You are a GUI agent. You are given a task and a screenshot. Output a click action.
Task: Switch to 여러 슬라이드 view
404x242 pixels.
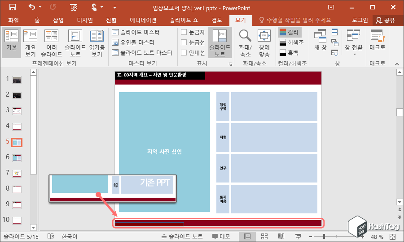51,42
